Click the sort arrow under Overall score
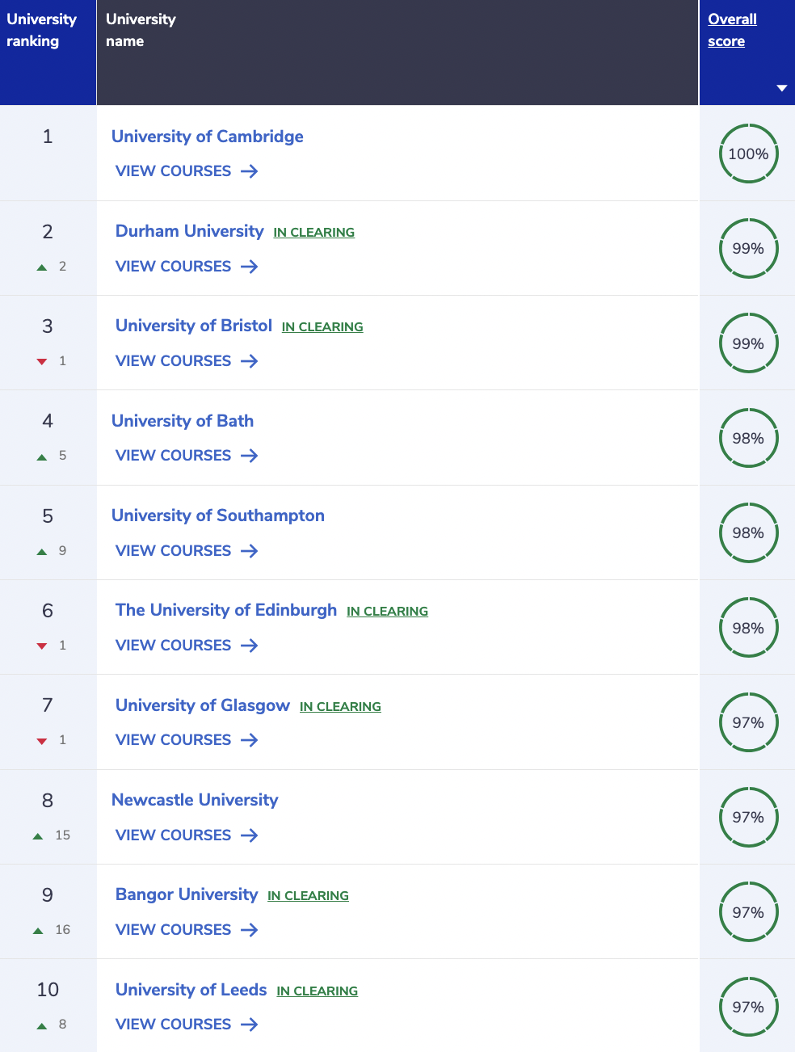Image resolution: width=795 pixels, height=1052 pixels. pyautogui.click(x=781, y=88)
